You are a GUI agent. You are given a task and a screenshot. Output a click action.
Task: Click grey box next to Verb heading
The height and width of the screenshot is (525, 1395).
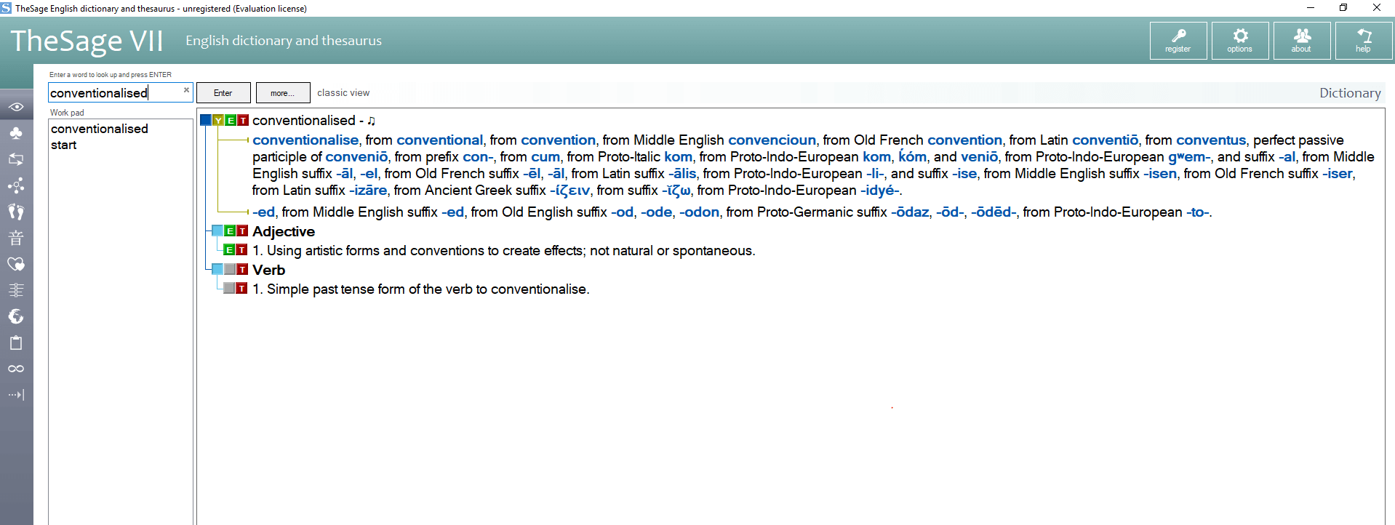pos(230,270)
